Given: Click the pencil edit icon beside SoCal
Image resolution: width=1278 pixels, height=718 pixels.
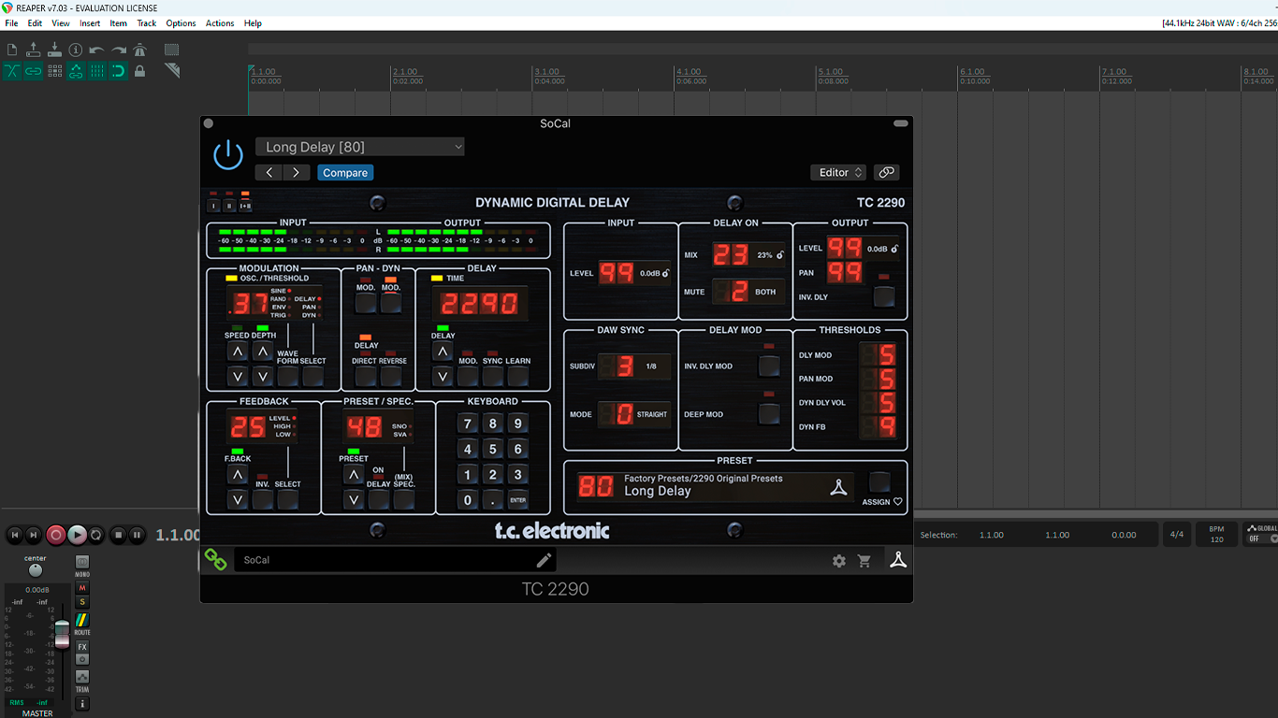Looking at the screenshot, I should point(544,560).
